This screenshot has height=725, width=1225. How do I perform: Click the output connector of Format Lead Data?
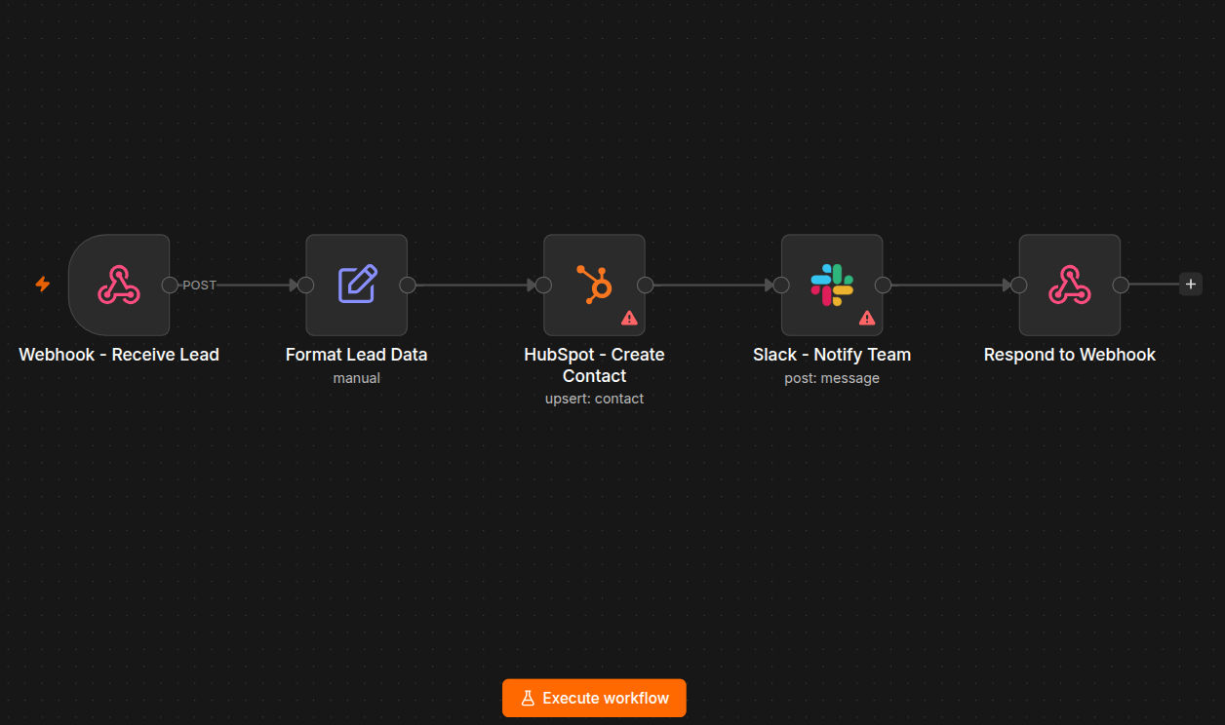click(x=408, y=285)
